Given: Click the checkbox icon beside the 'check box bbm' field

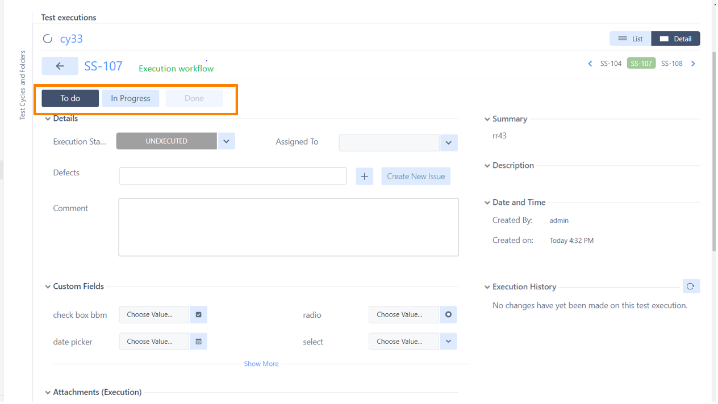Looking at the screenshot, I should pos(198,314).
